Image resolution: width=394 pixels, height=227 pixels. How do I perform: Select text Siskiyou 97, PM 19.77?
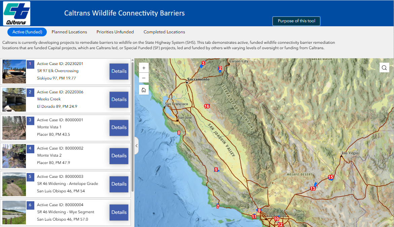pos(56,78)
